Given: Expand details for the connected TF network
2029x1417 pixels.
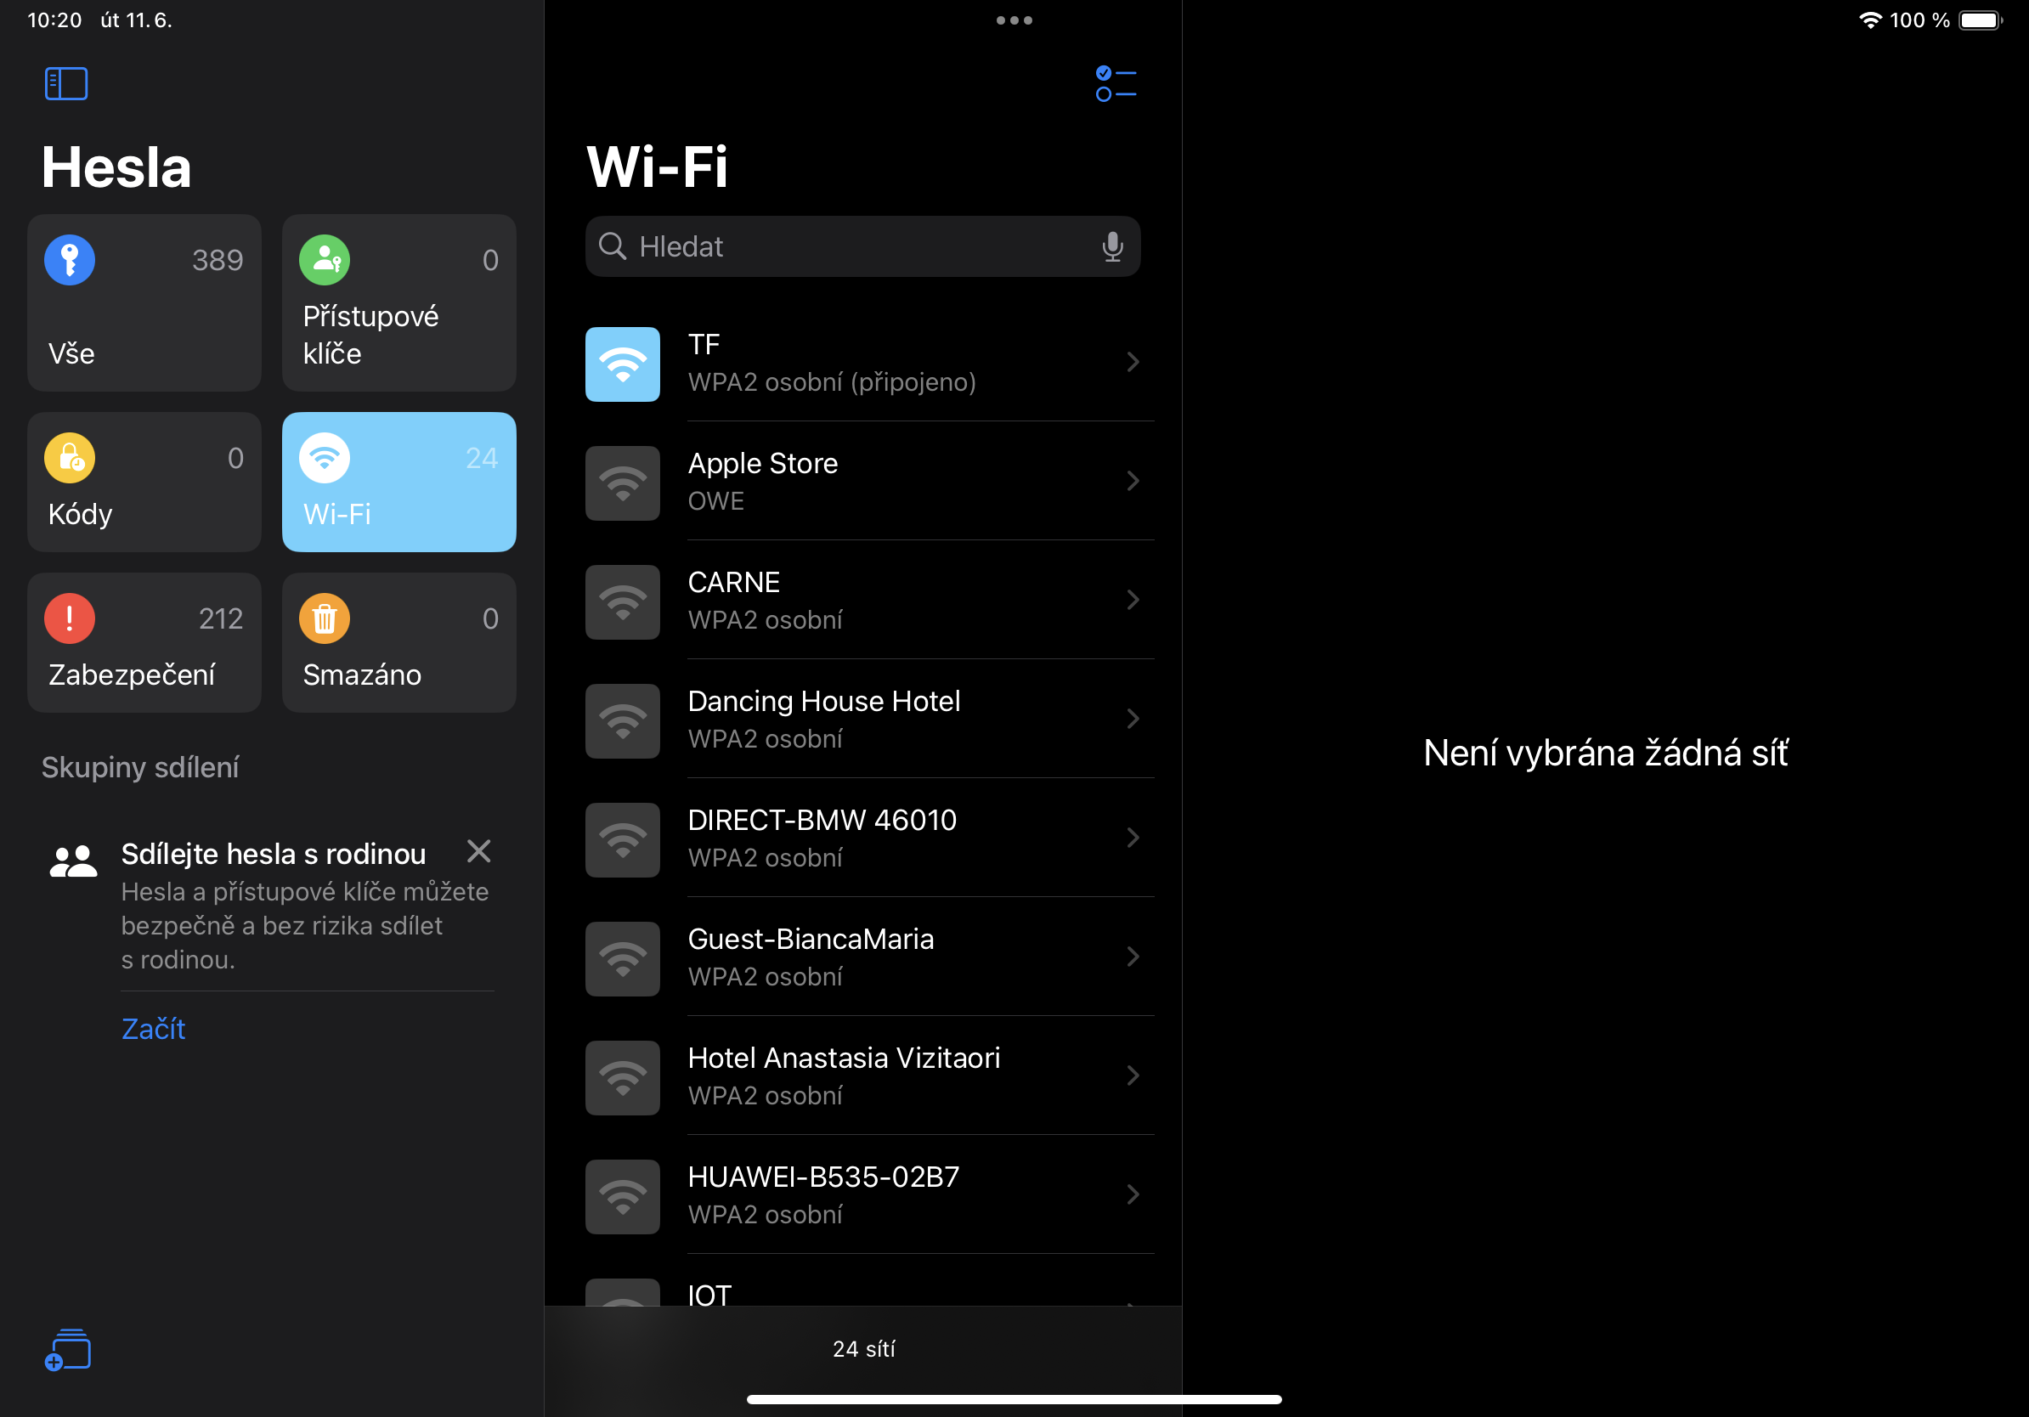Looking at the screenshot, I should 1133,362.
